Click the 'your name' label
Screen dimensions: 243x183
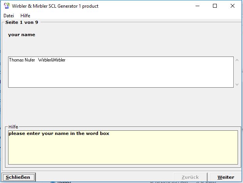click(x=22, y=35)
